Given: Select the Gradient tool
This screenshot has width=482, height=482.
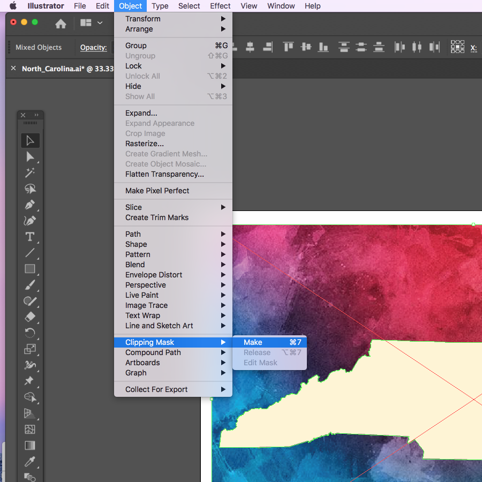Looking at the screenshot, I should tap(30, 445).
